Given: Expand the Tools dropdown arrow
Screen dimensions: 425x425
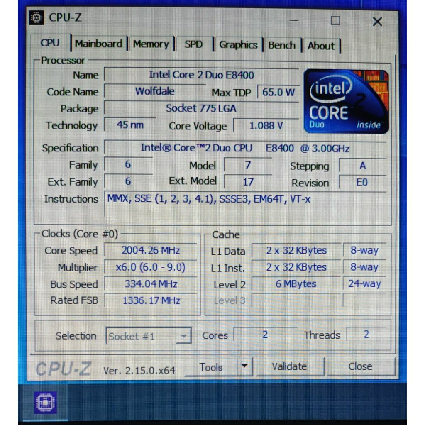Looking at the screenshot, I should [x=244, y=366].
